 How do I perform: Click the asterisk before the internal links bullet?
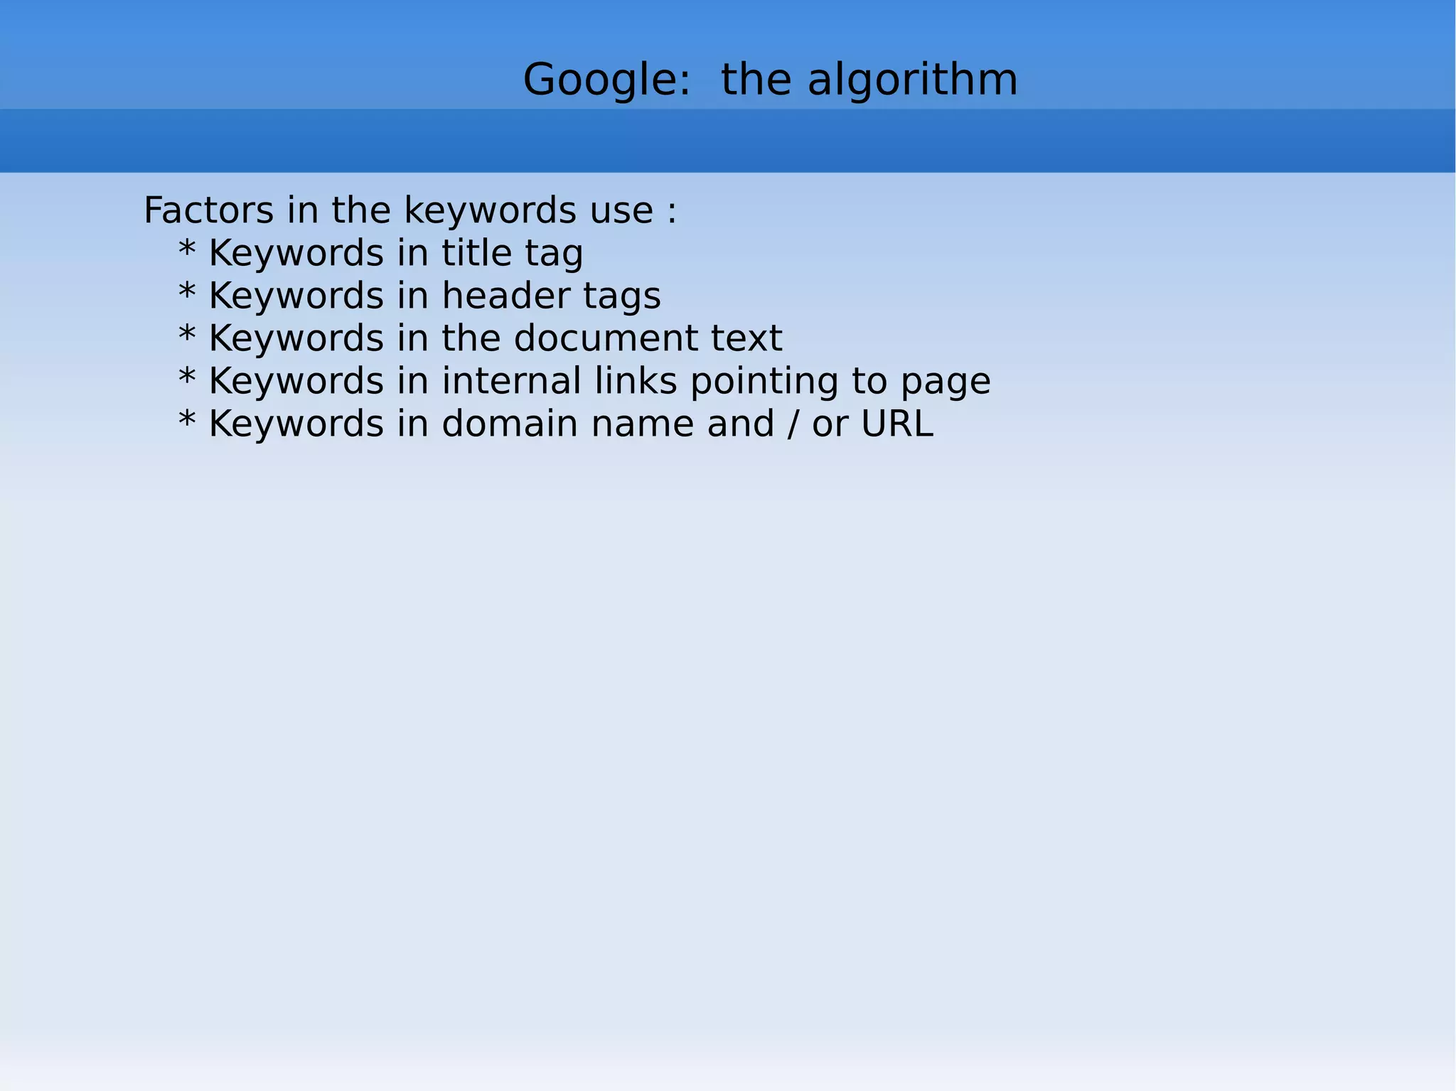point(187,377)
